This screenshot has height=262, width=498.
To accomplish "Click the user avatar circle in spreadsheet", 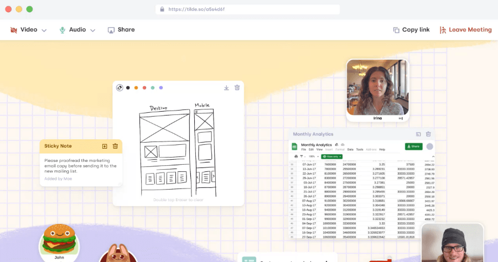I will tap(430, 146).
